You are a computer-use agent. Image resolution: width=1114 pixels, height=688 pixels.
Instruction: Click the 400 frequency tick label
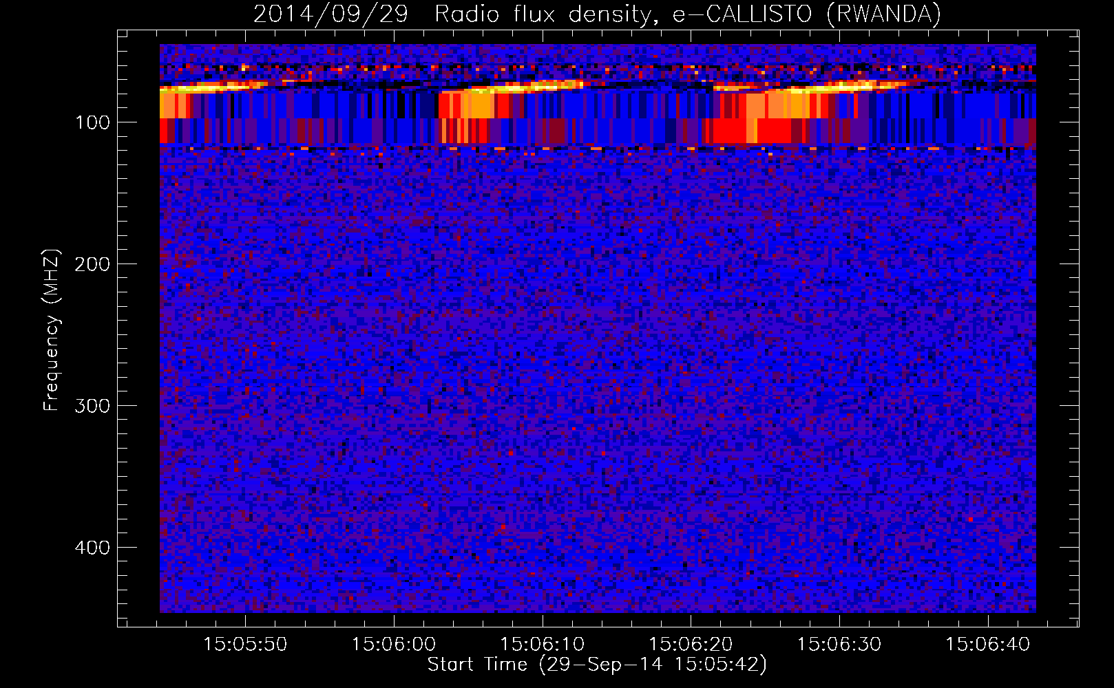coord(92,548)
